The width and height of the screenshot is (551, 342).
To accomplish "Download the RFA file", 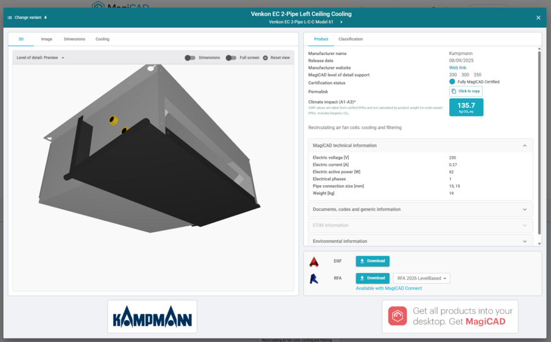I will click(x=372, y=278).
